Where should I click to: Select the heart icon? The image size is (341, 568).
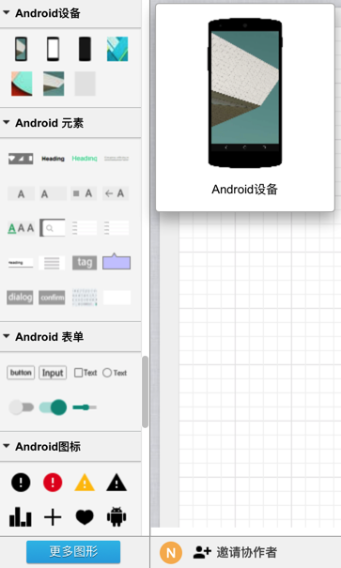[85, 517]
